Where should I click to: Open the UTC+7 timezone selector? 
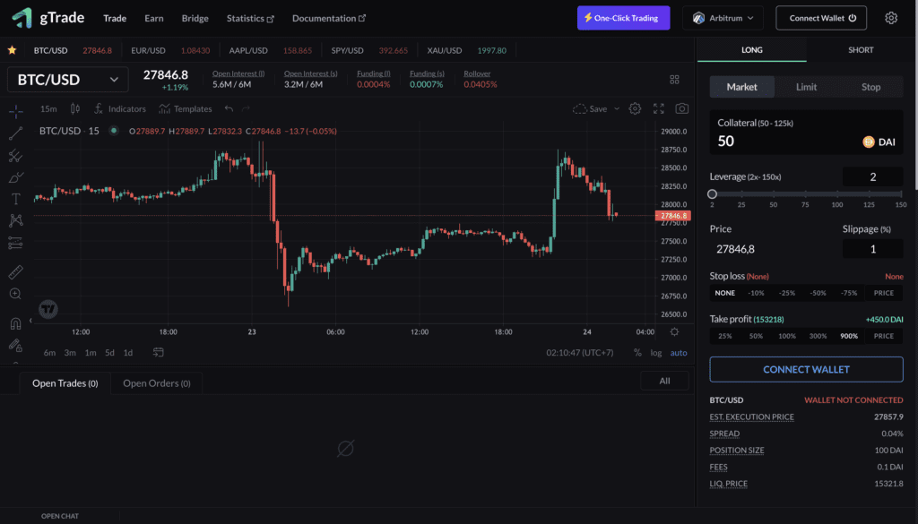tap(580, 353)
